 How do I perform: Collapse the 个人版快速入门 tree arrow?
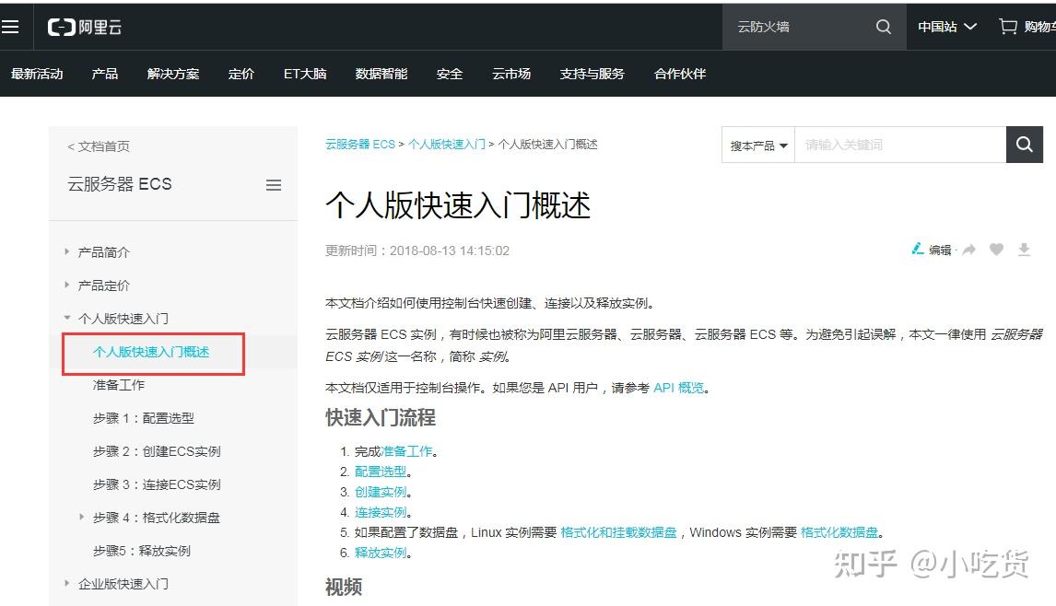(x=66, y=318)
